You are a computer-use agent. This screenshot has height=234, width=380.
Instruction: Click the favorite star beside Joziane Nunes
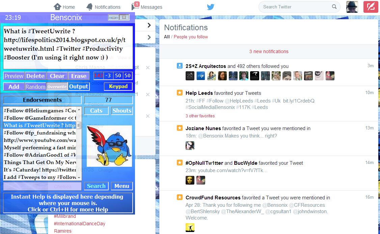point(180,128)
